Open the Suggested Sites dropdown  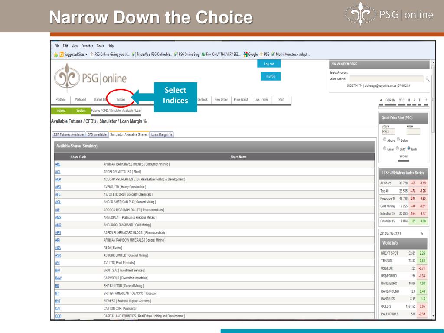click(x=74, y=54)
